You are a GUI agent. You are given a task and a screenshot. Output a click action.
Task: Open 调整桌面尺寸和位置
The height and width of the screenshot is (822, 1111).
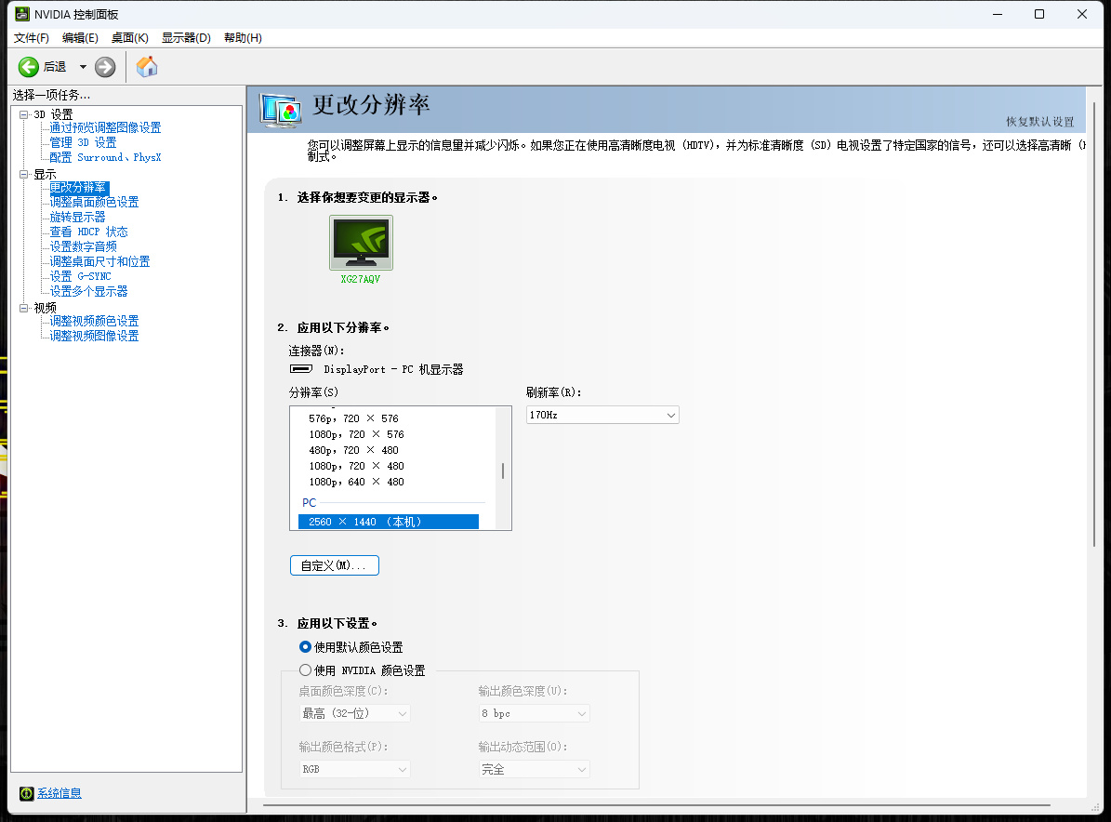(99, 261)
